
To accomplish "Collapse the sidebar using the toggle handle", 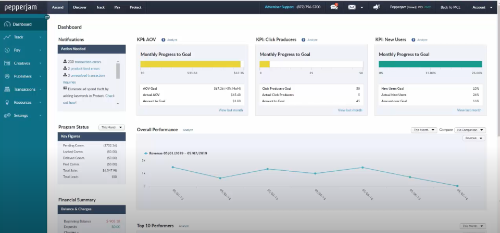I will tap(47, 17).
